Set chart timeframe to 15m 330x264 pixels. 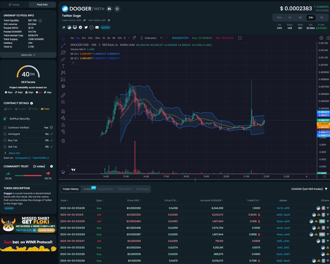pyautogui.click(x=90, y=38)
